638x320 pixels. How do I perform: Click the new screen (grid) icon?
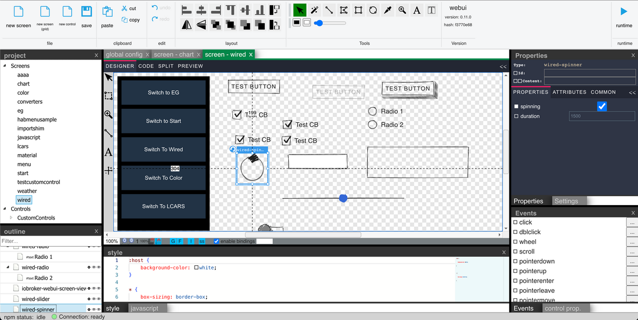pyautogui.click(x=45, y=12)
